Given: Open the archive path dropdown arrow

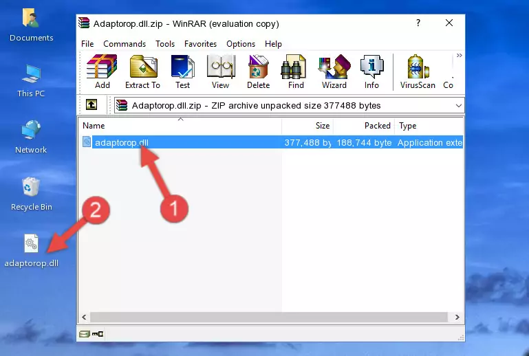Looking at the screenshot, I should pyautogui.click(x=458, y=106).
